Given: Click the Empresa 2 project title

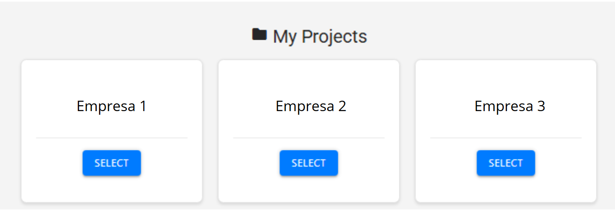Looking at the screenshot, I should click(x=311, y=106).
